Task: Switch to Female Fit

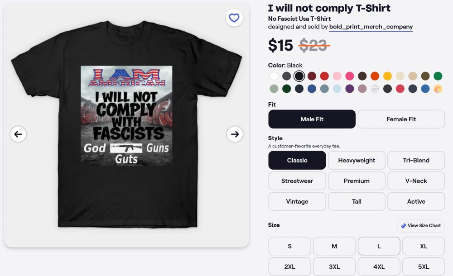Action: coord(401,119)
